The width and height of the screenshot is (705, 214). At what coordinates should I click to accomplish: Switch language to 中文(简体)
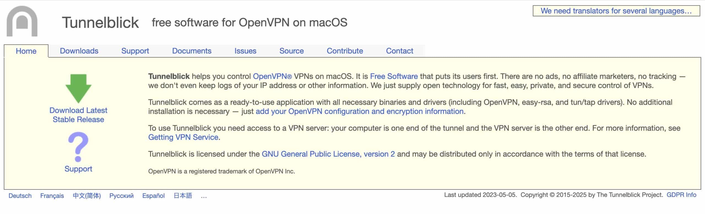coord(87,196)
